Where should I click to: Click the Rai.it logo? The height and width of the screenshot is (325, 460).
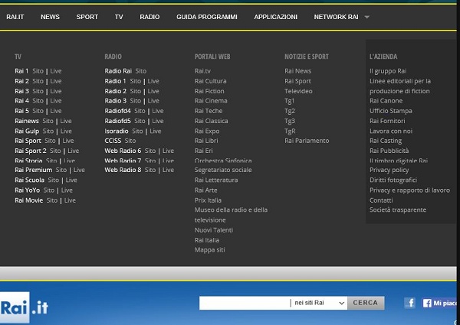click(x=25, y=307)
